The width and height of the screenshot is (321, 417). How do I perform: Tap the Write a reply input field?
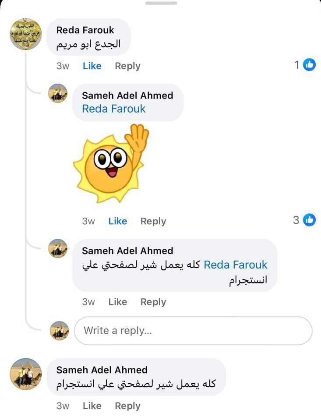click(193, 331)
